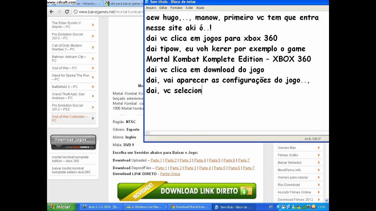Image resolution: width=376 pixels, height=211 pixels.
Task: Open the Assistir Filmes Online sidebar link
Action: (294, 192)
